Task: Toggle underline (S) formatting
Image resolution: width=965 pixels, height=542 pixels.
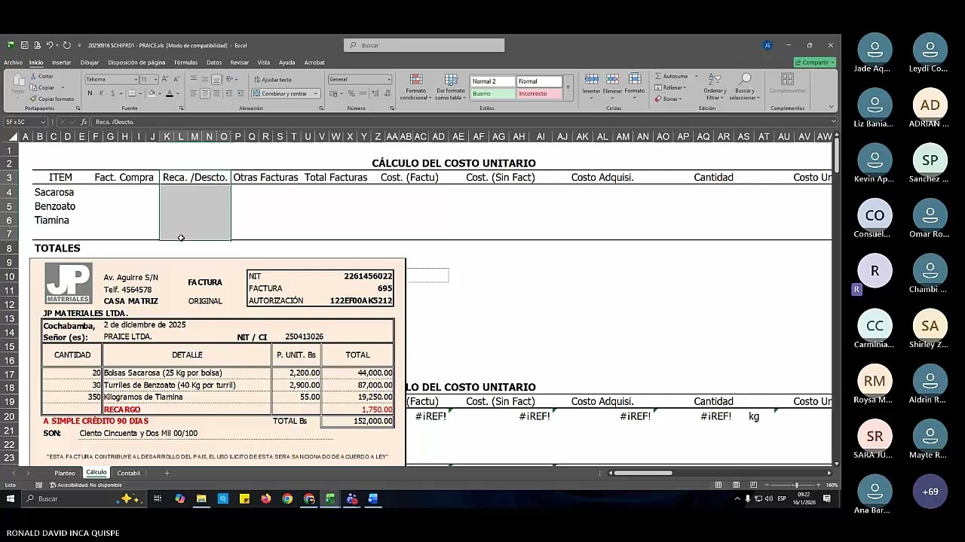Action: click(x=112, y=93)
